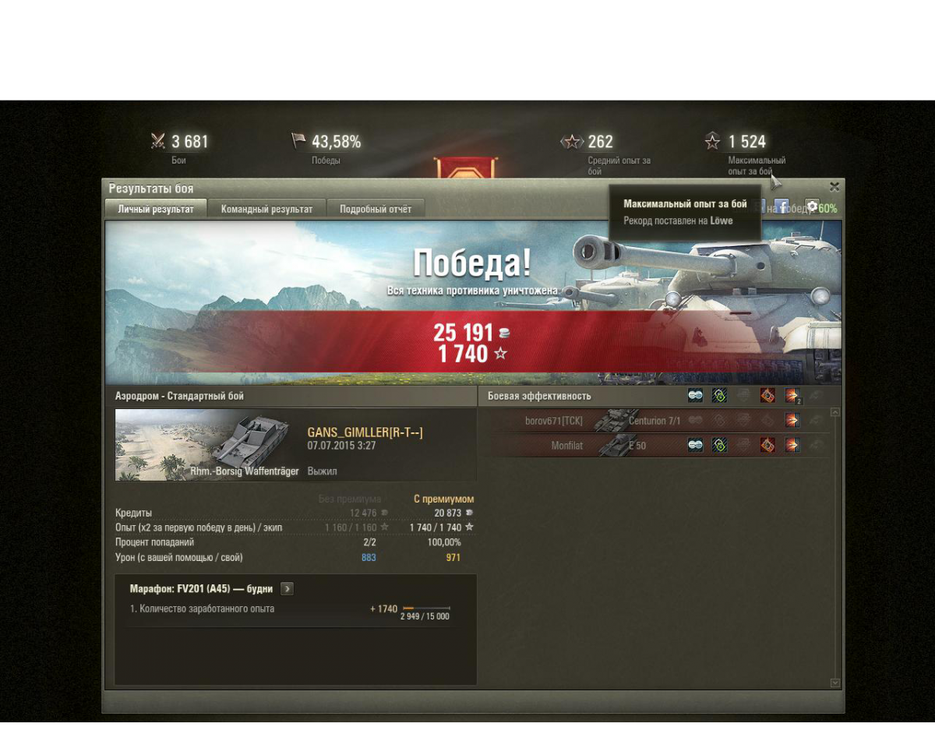
Task: Switch to Подробный отчёт tab
Action: point(376,209)
